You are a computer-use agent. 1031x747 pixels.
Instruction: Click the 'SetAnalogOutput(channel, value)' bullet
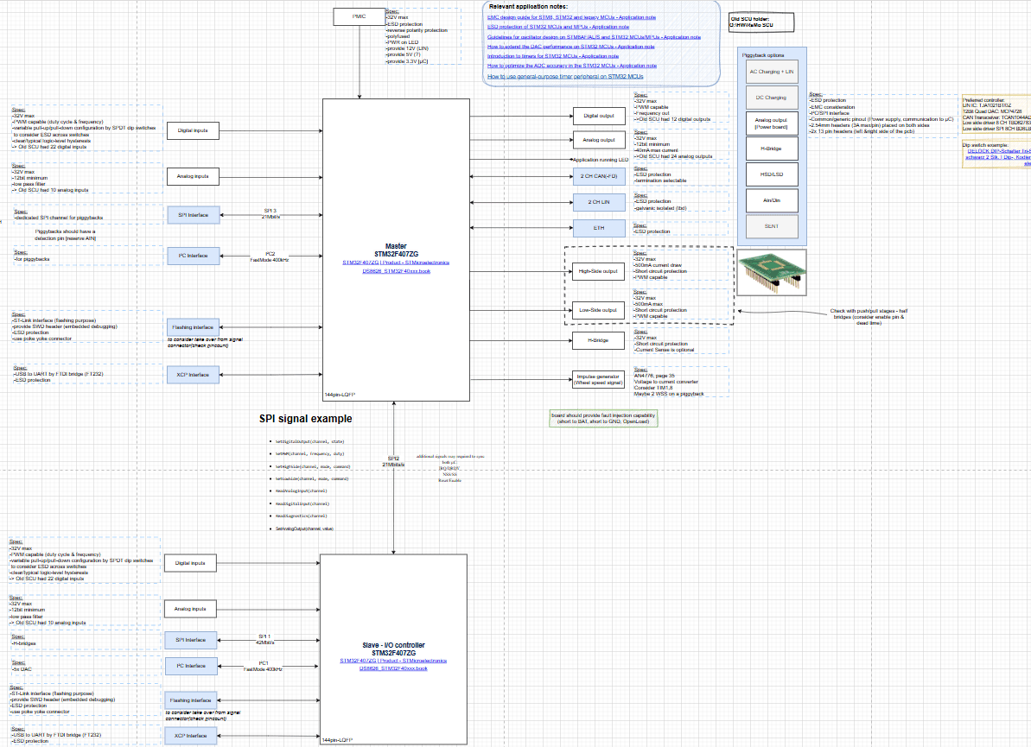pos(304,529)
